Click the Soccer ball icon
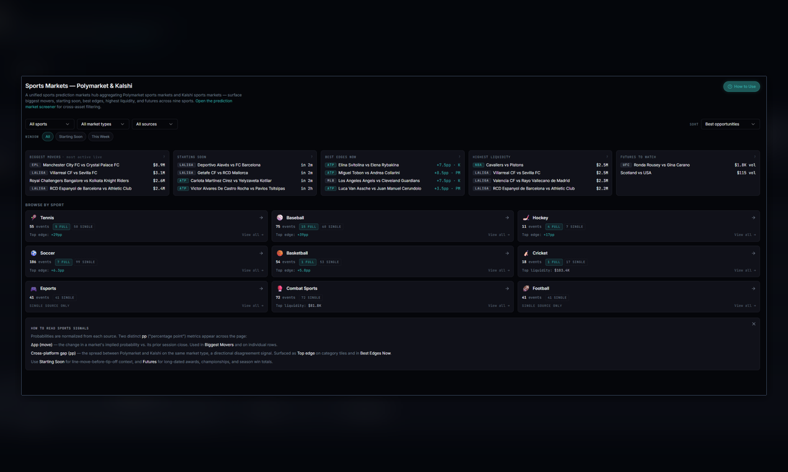Viewport: 788px width, 472px height. point(34,253)
